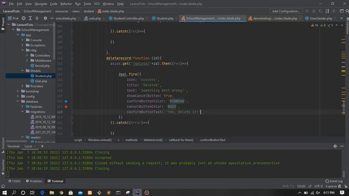Expand the Providers folder
Image resolution: width=349 pixels, height=196 pixels.
22,86
